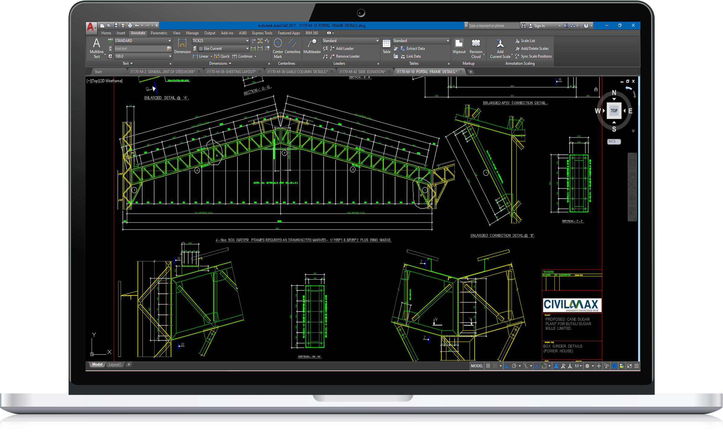Toggle object snap in status bar
This screenshot has width=723, height=435.
[x=544, y=366]
